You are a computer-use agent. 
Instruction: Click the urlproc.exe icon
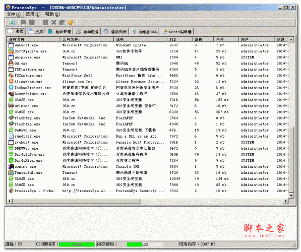(11, 106)
